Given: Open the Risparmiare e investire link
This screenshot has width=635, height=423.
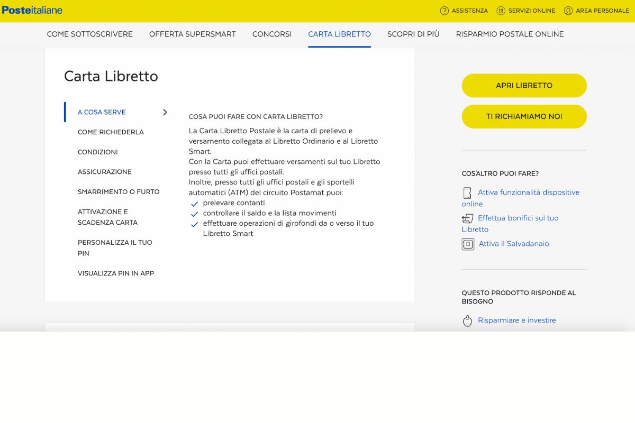Looking at the screenshot, I should click(x=517, y=320).
